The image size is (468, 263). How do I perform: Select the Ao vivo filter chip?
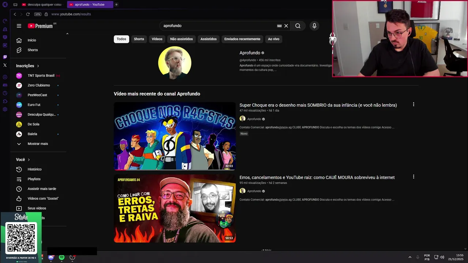click(273, 39)
